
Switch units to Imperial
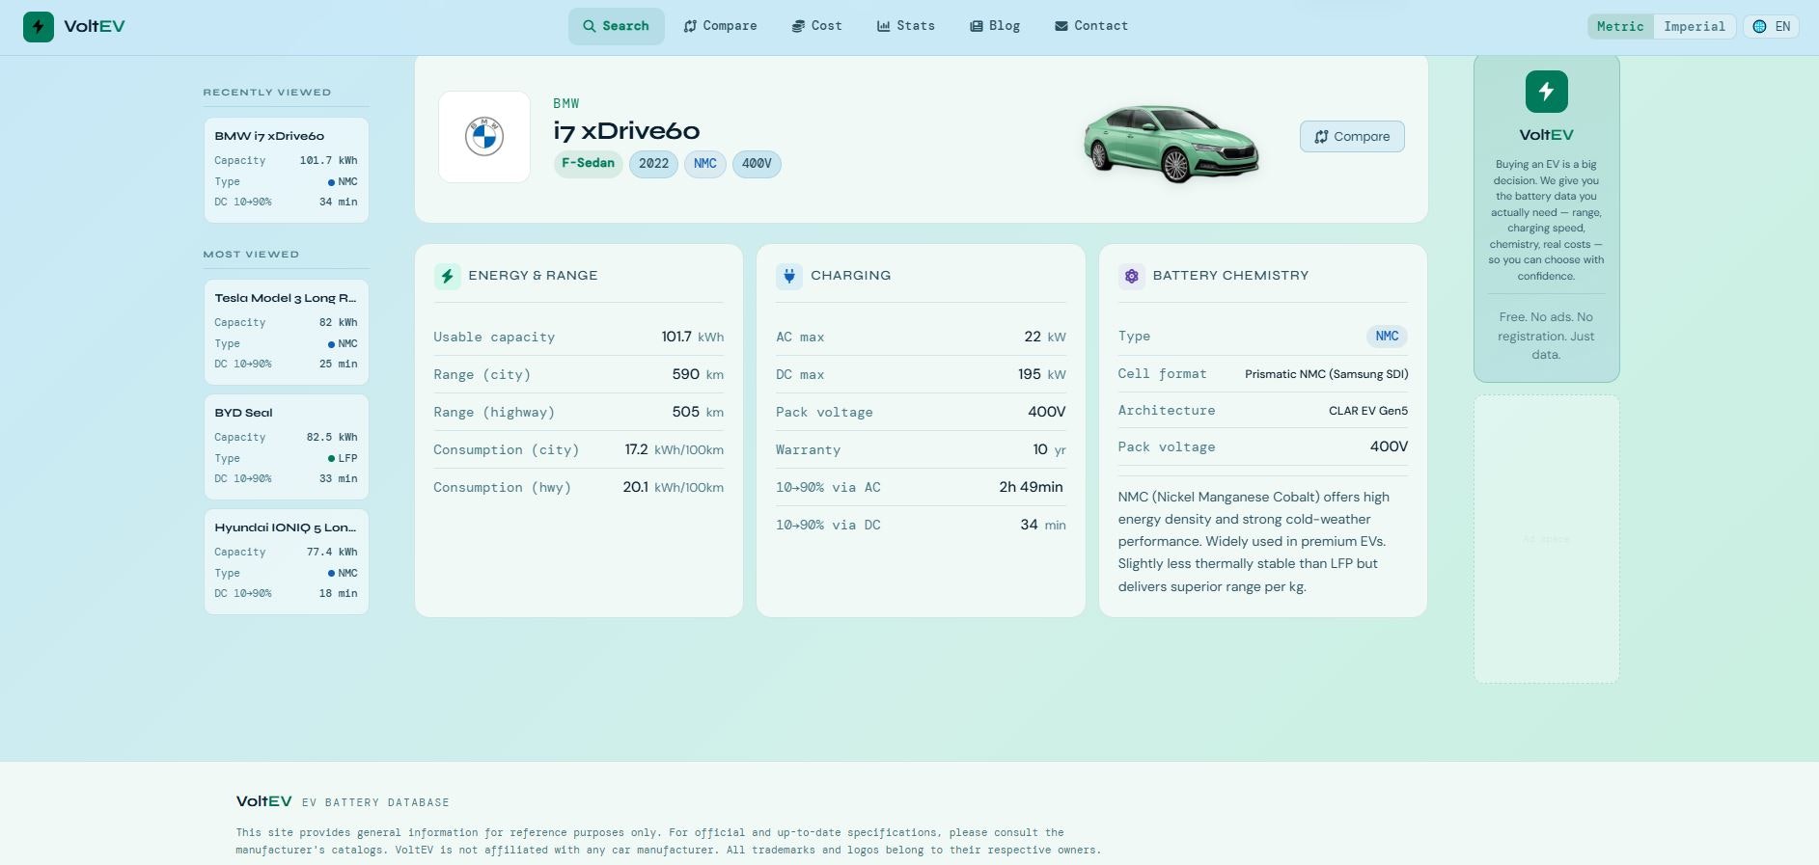(x=1694, y=27)
